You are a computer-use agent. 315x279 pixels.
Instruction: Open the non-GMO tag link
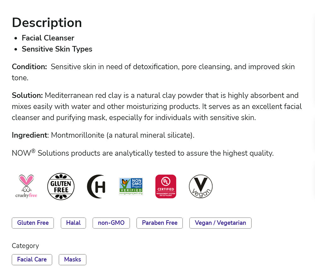pos(111,223)
